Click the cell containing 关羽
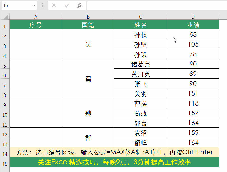Image resolution: width=227 pixels, height=172 pixels. 141,93
